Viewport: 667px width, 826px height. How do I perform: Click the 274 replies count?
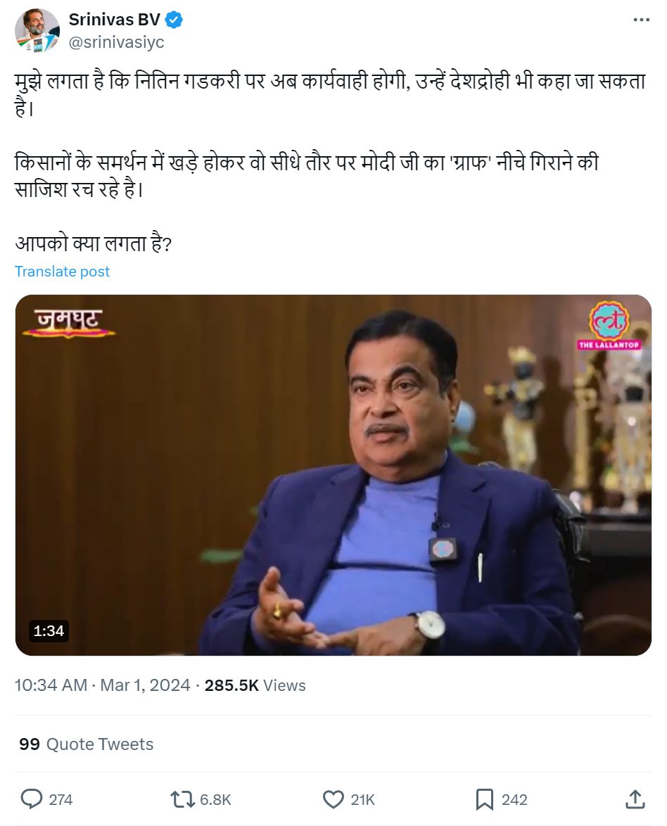(x=61, y=800)
